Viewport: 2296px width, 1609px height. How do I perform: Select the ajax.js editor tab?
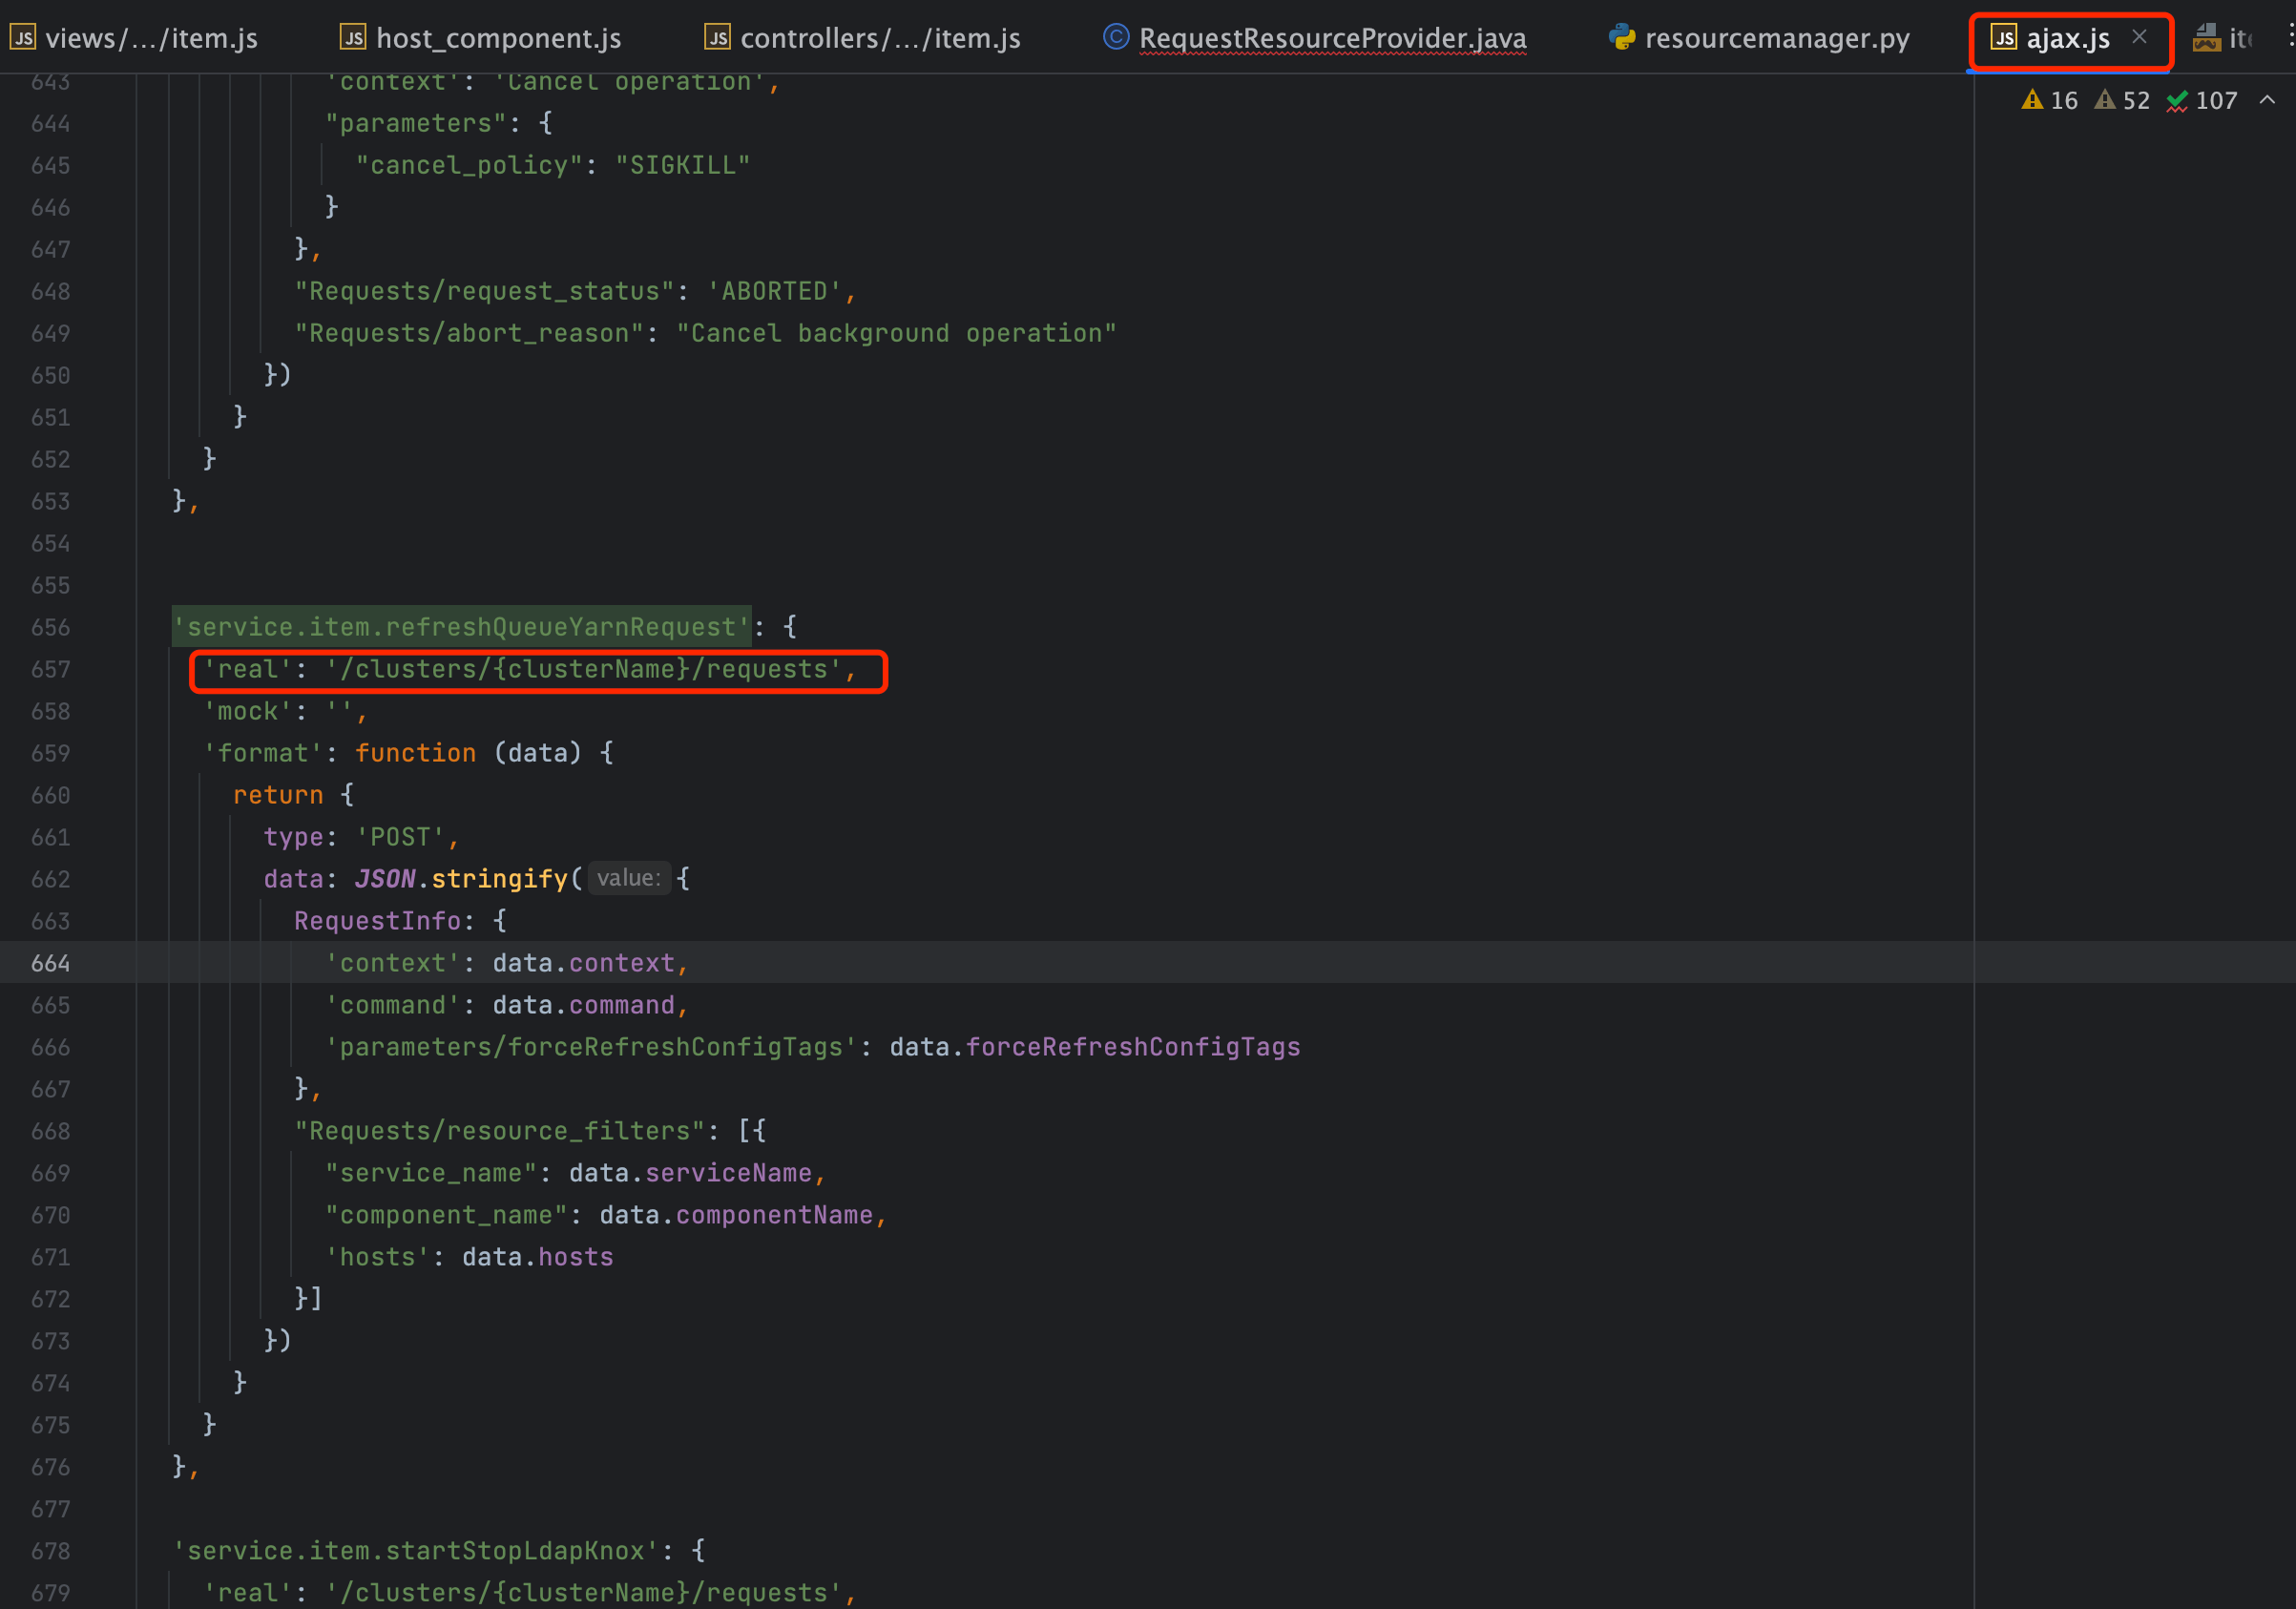2050,38
